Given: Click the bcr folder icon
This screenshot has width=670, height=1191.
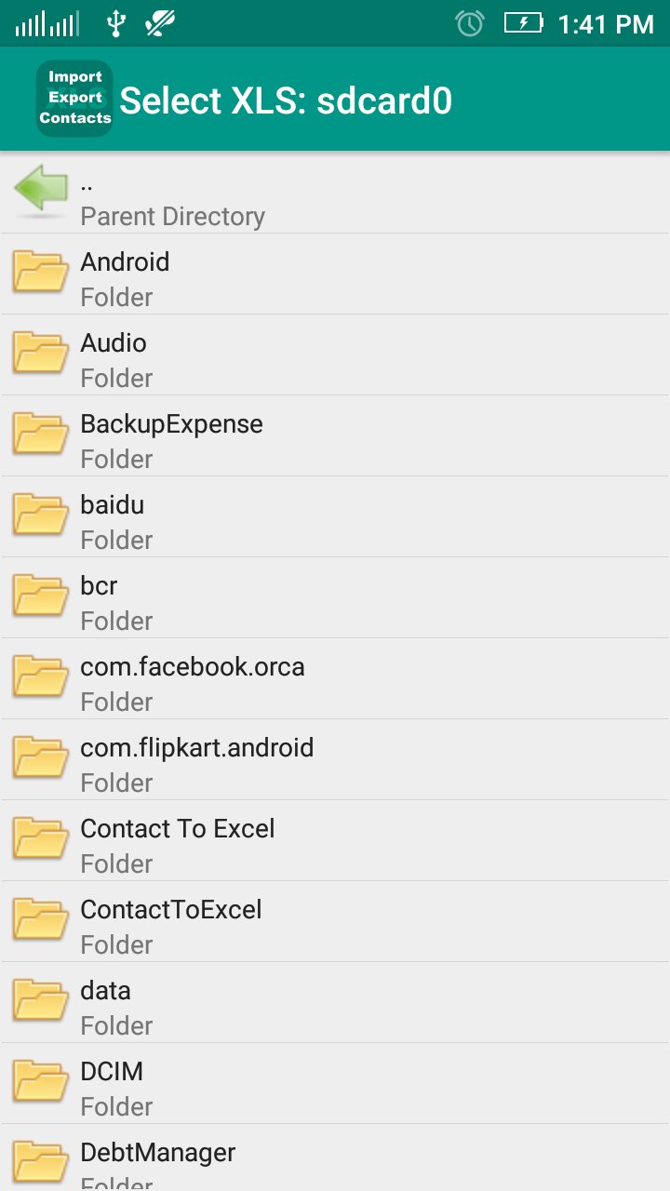Looking at the screenshot, I should pos(41,596).
